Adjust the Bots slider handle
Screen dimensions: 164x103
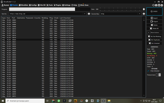(144, 9)
